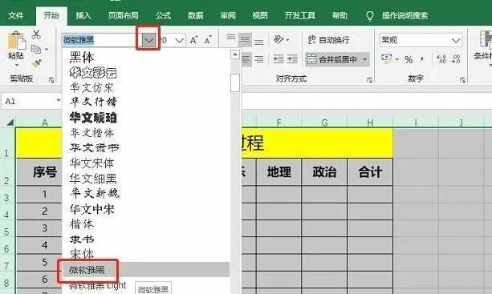Screen dimensions: 492x294
Task: Expand the accounting format arrow
Action: pyautogui.click(x=397, y=59)
